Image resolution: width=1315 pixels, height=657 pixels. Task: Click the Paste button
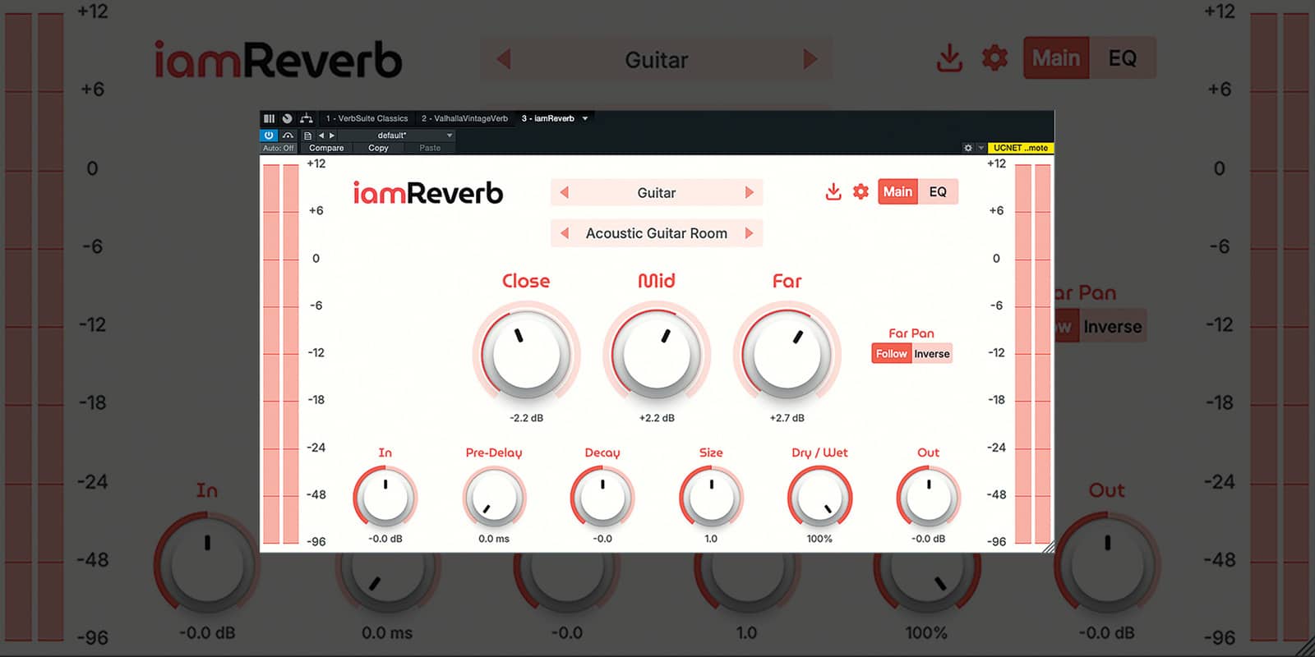pyautogui.click(x=430, y=148)
